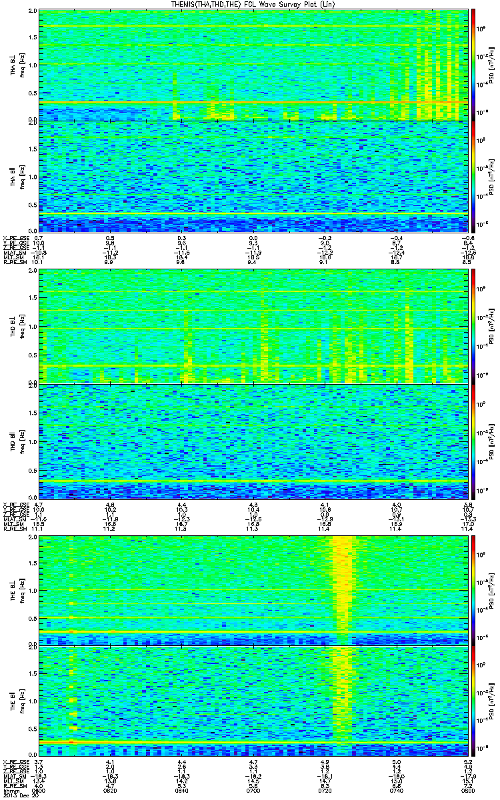Click the "THA B⊥ freq [Hz]" axis label
500x800 pixels.
[x=17, y=65]
